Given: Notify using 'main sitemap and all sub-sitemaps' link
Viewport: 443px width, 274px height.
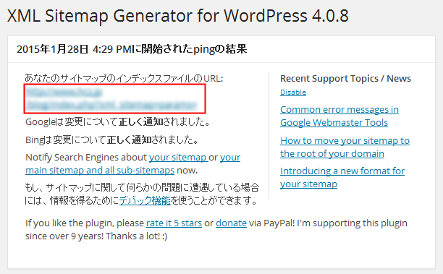Looking at the screenshot, I should 132,164.
